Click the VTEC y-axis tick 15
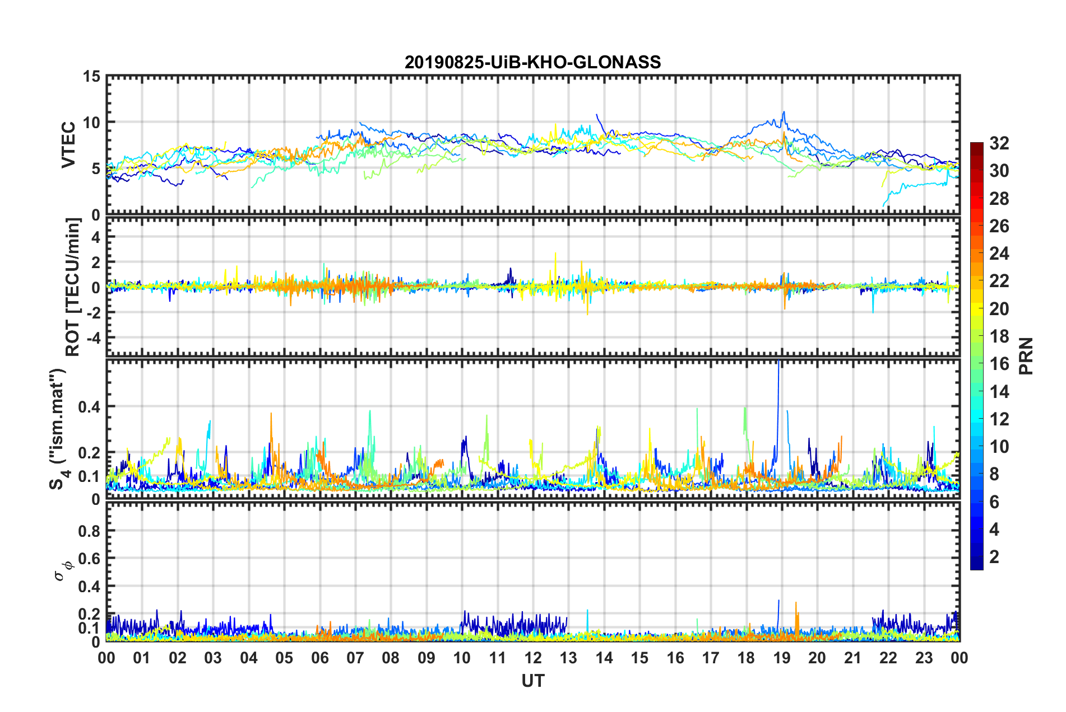This screenshot has width=1066, height=712. pos(92,77)
